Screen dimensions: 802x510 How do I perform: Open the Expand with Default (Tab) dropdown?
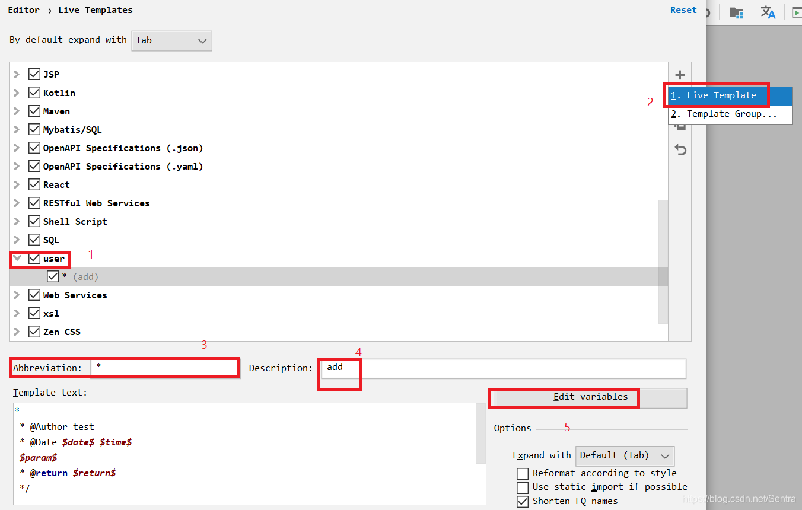tap(625, 455)
